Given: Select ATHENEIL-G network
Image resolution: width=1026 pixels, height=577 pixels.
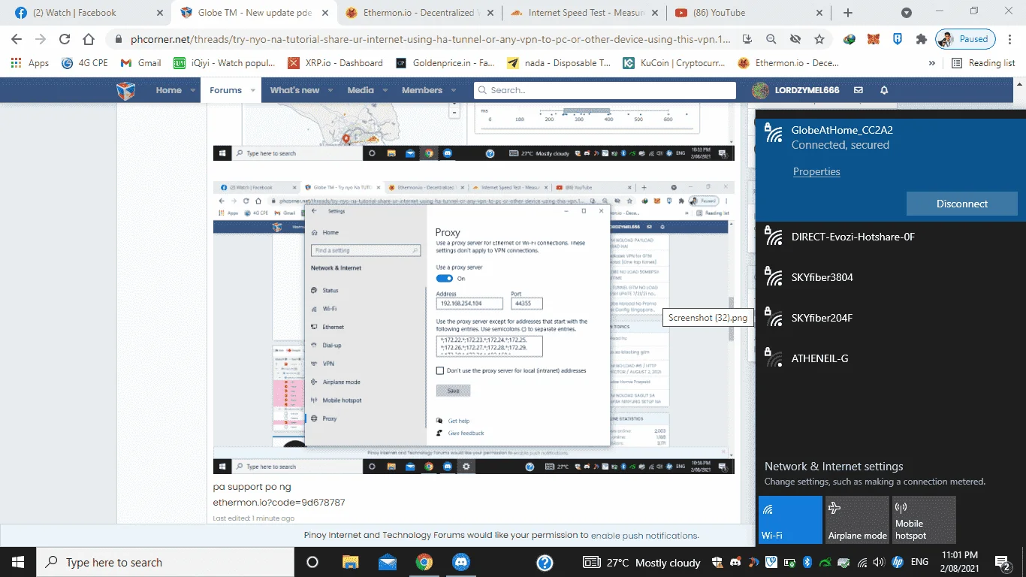Looking at the screenshot, I should click(890, 359).
